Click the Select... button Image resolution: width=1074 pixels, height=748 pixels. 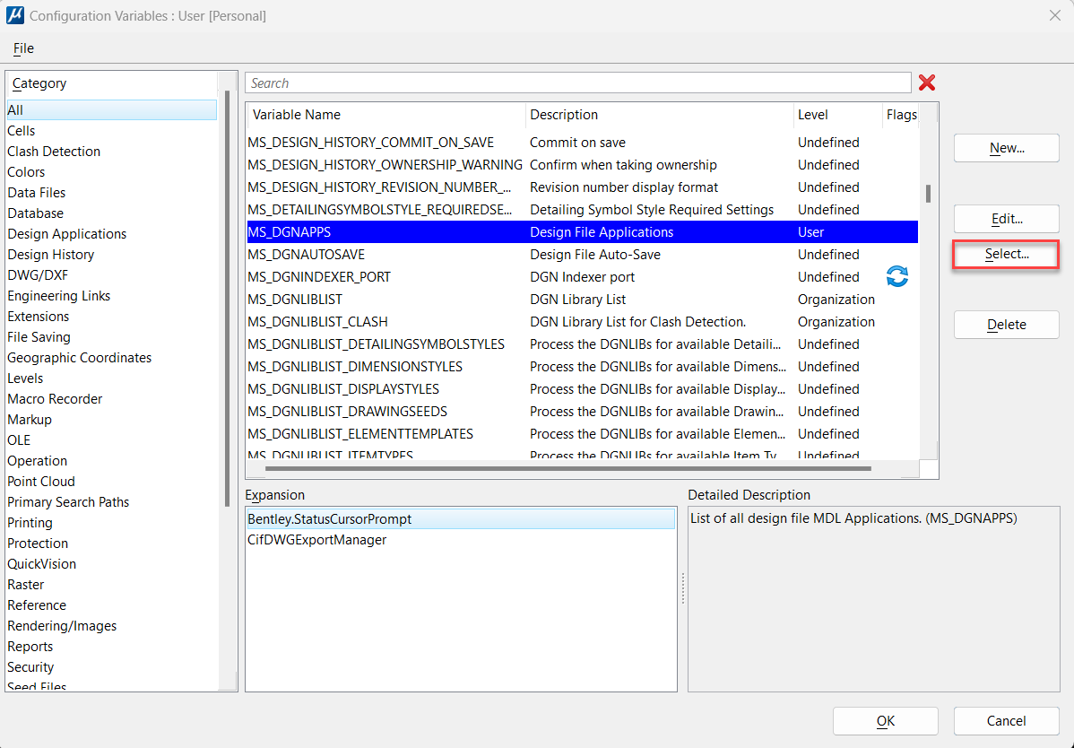coord(1006,255)
